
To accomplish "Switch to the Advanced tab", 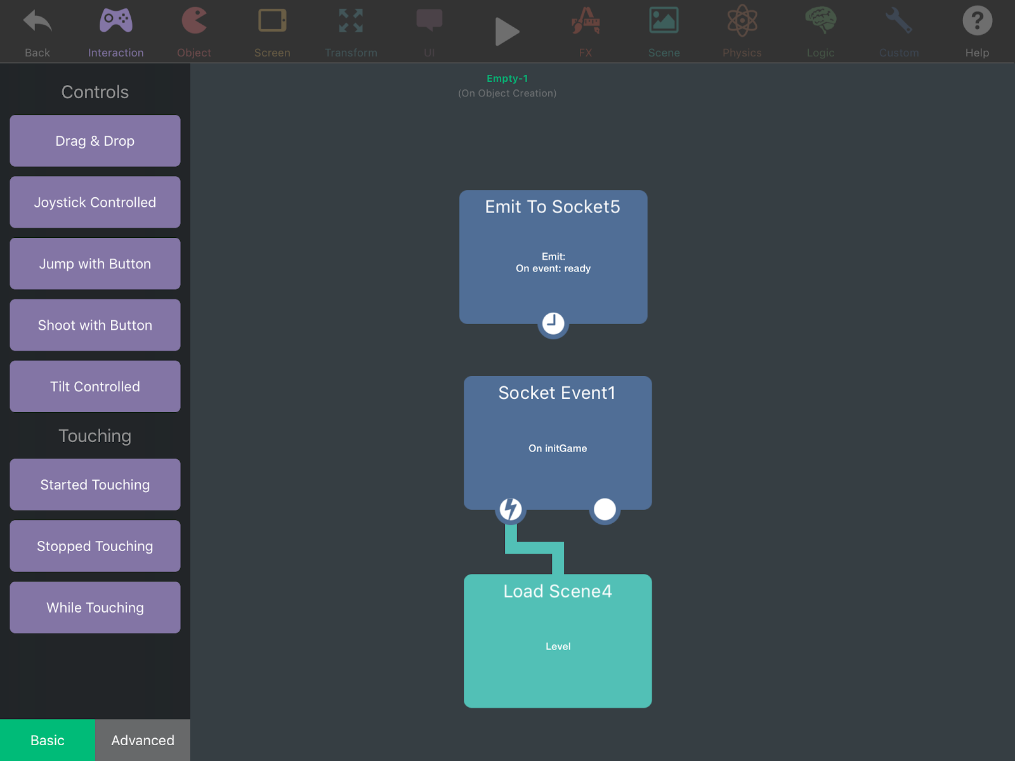I will coord(143,740).
